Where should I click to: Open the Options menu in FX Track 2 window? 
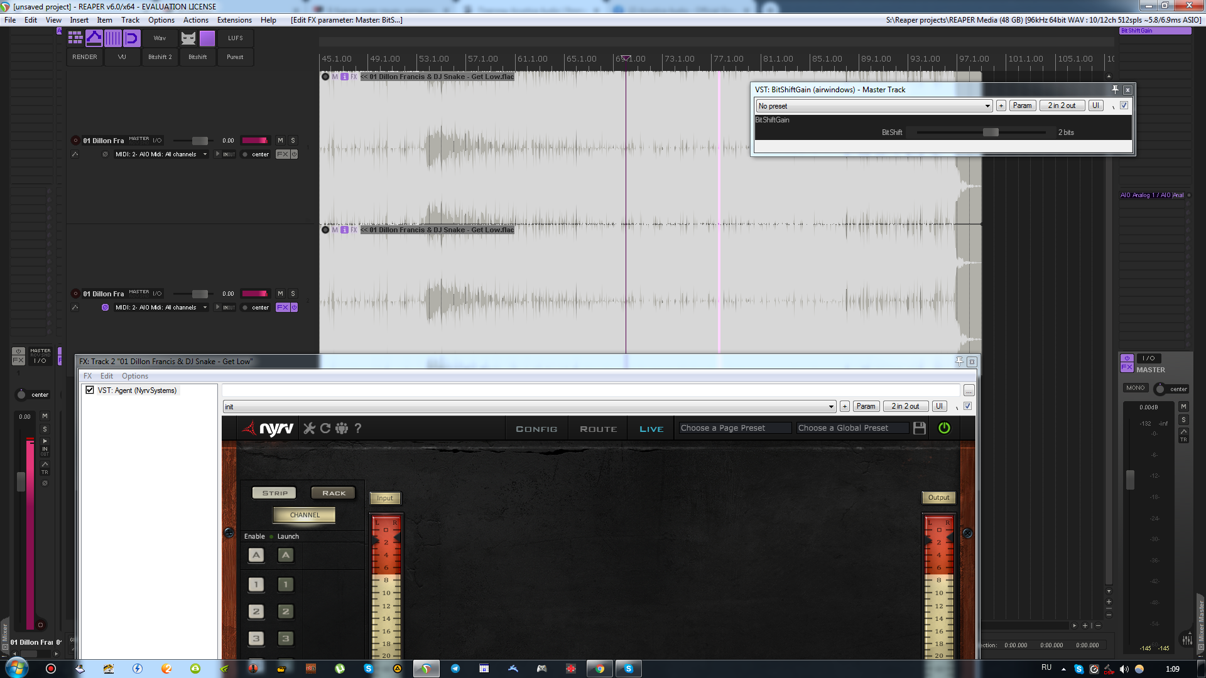tap(135, 376)
